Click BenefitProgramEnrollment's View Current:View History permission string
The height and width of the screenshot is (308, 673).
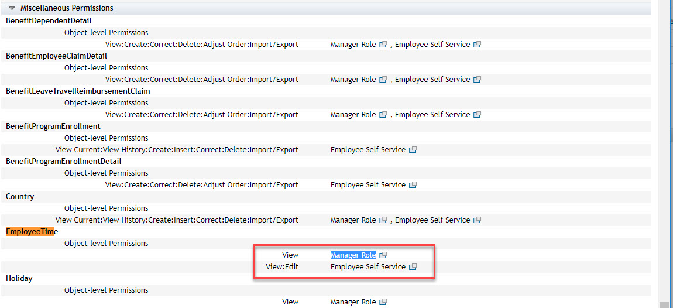(x=177, y=150)
